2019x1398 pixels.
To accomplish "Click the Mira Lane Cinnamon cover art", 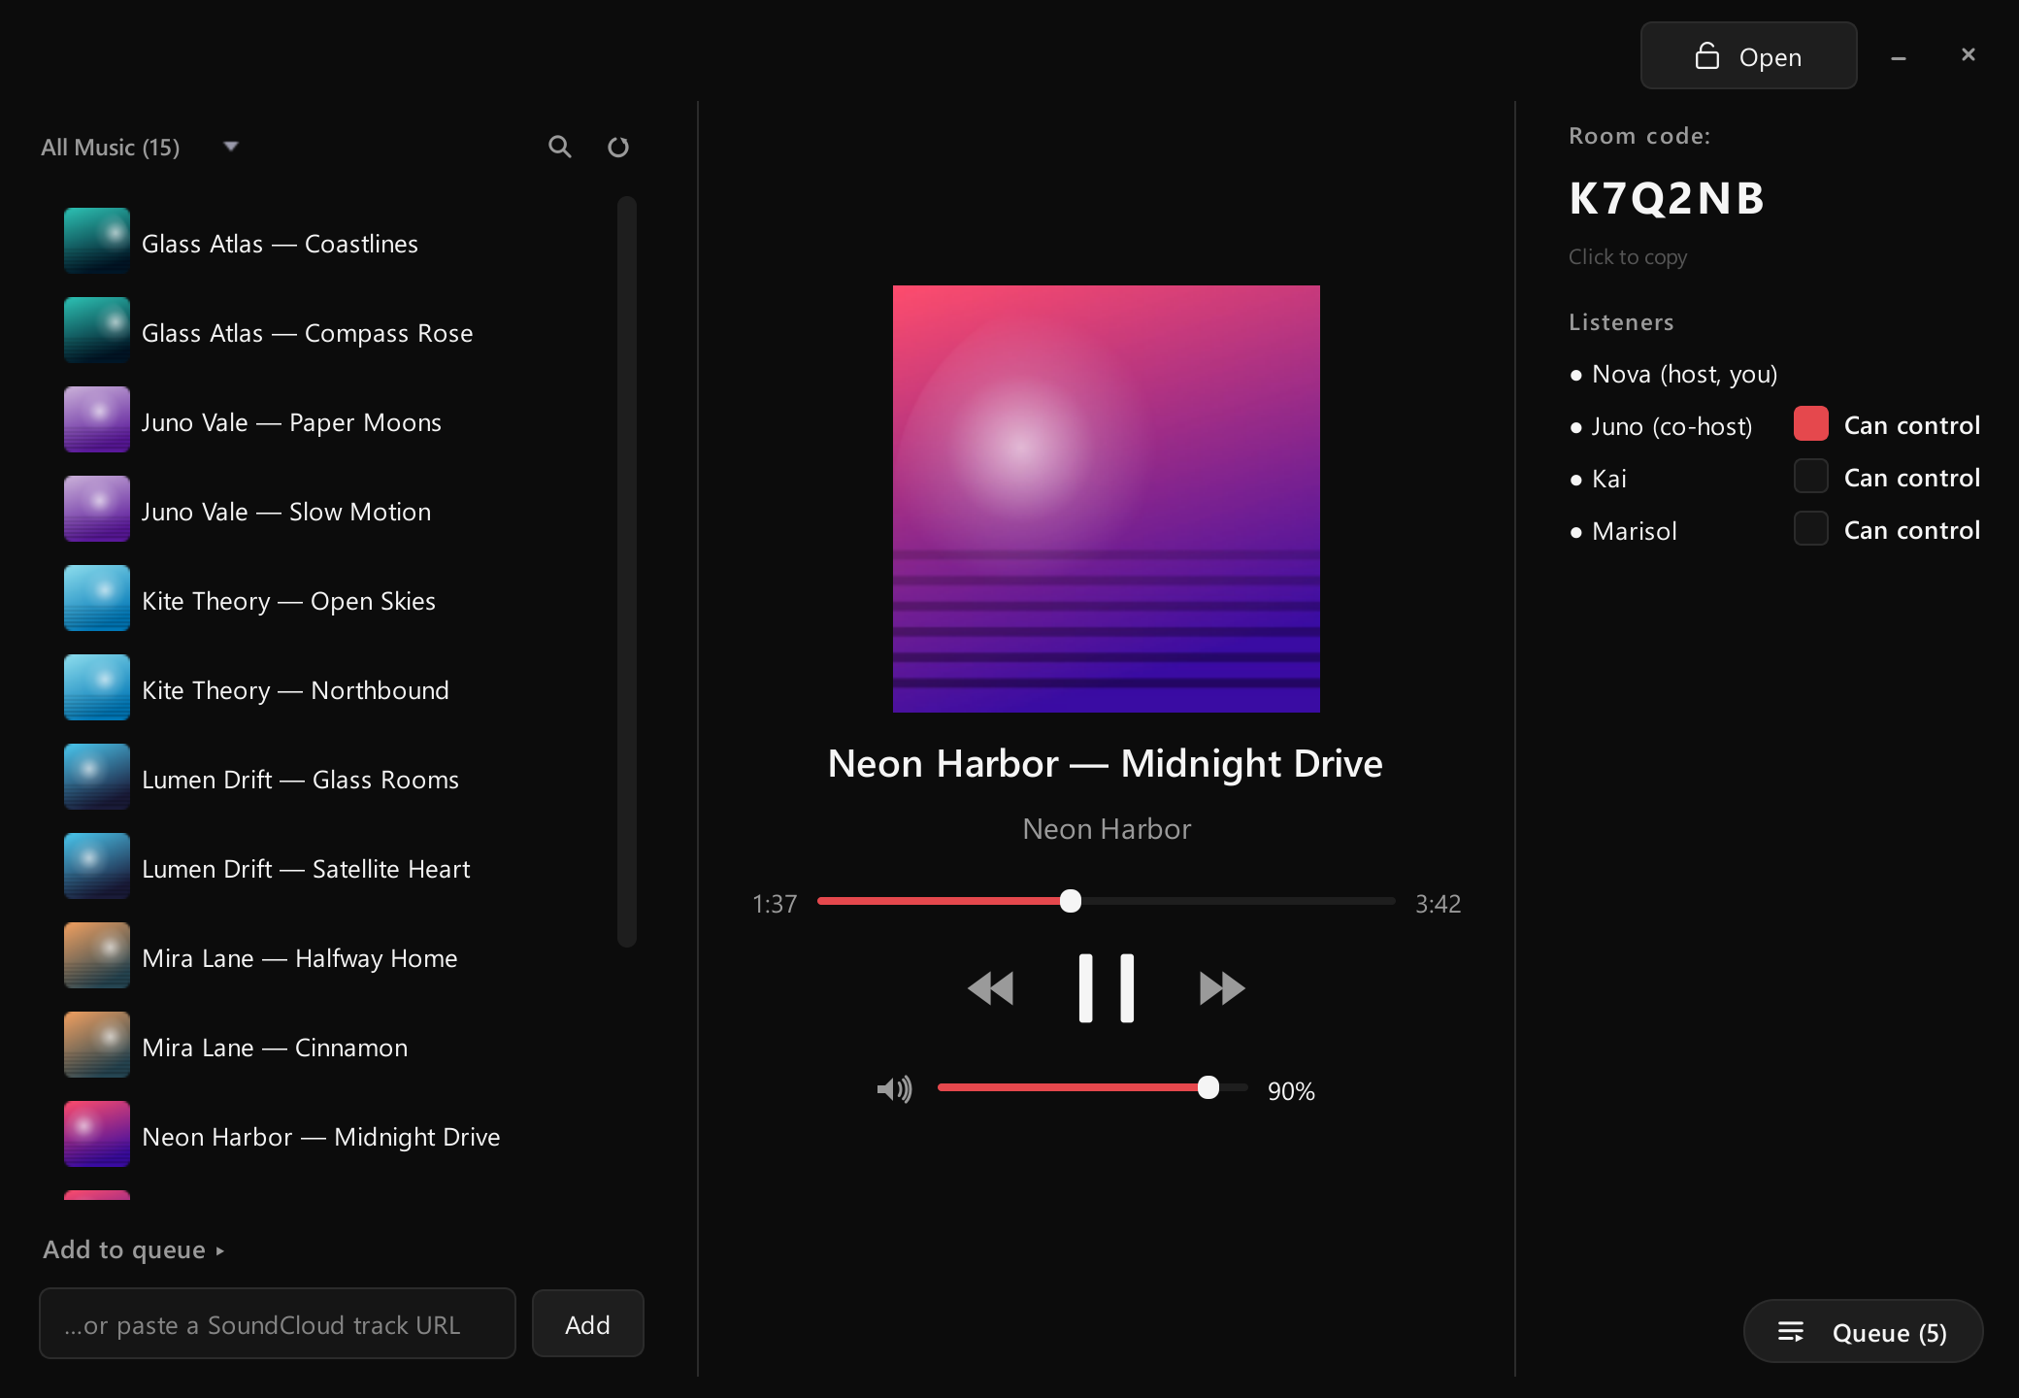I will coord(97,1045).
